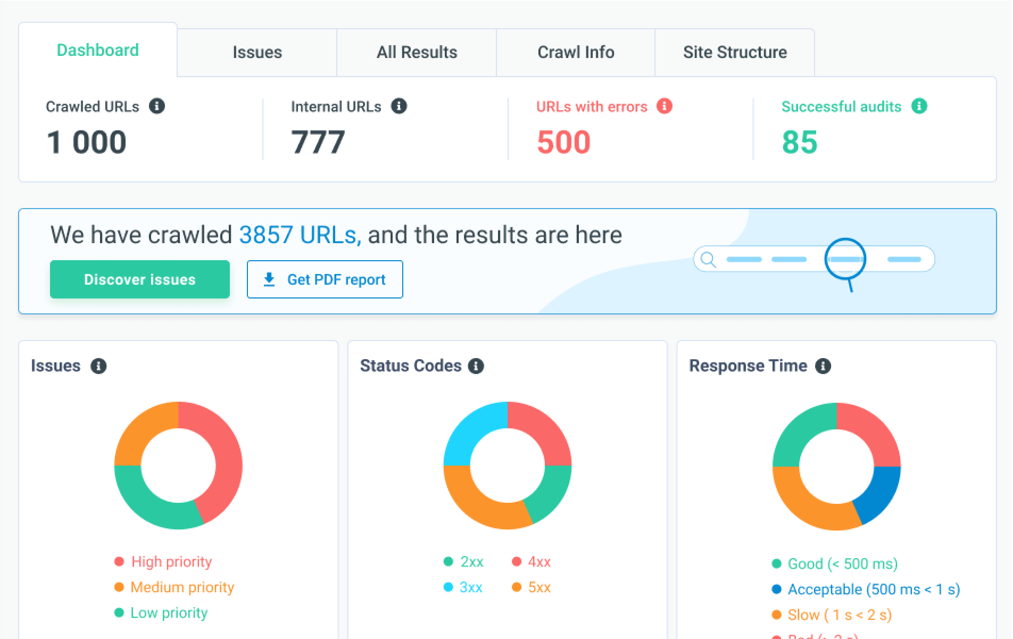
Task: Click the info icon next to Internal URLs
Action: point(400,106)
